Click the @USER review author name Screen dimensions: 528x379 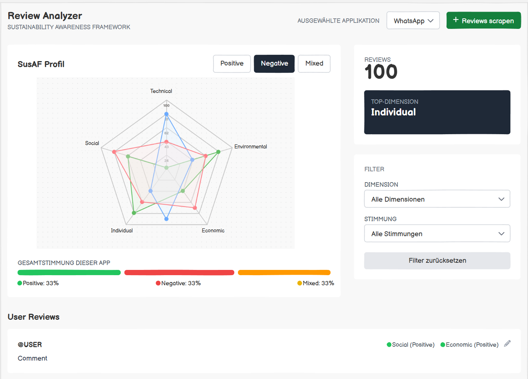click(30, 345)
